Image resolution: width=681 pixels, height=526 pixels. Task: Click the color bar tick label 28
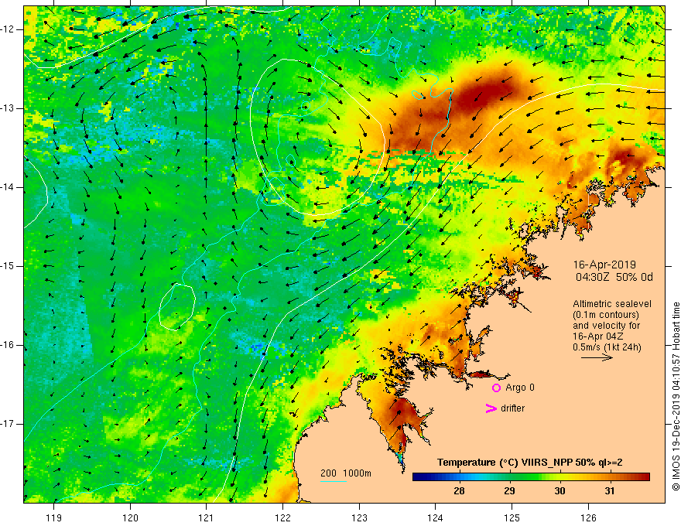click(x=459, y=491)
